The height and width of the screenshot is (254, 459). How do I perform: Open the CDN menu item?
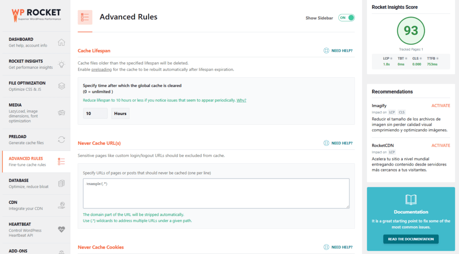pyautogui.click(x=36, y=206)
